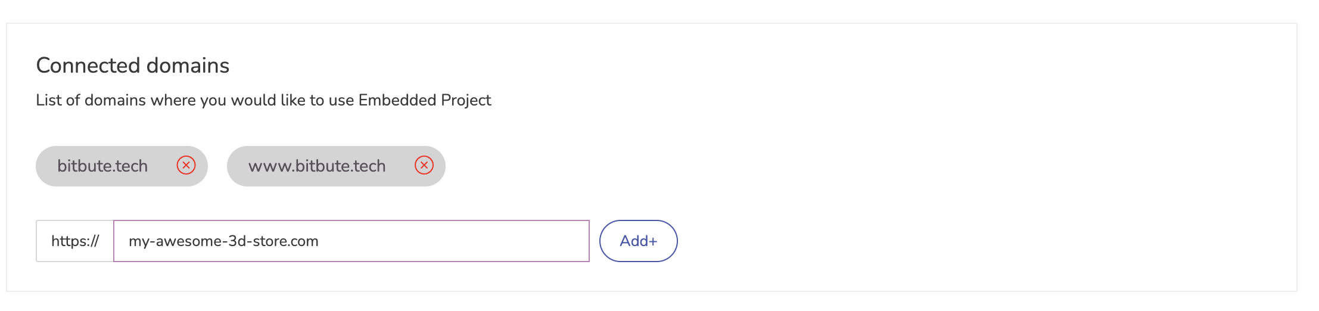
Task: Delete www.bitbute.tech using its red X
Action: pyautogui.click(x=424, y=165)
